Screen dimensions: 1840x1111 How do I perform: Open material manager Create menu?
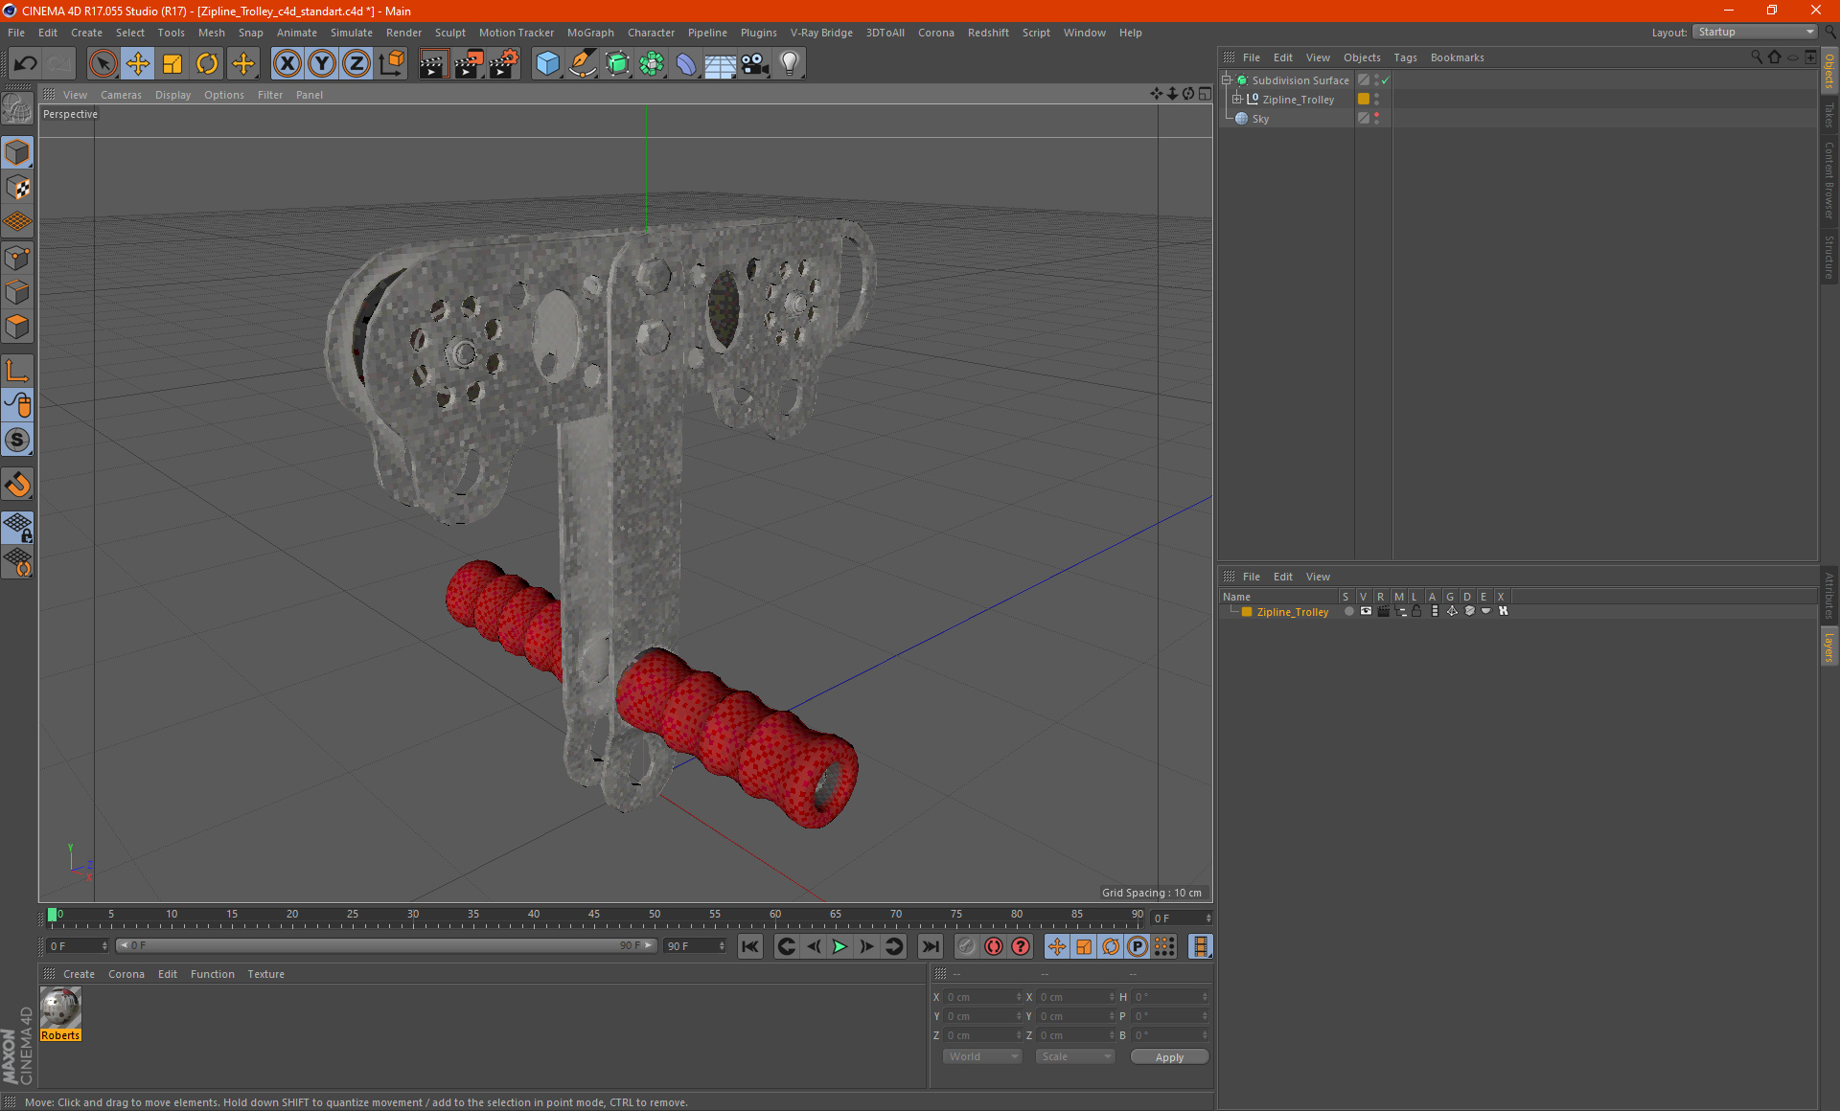click(x=79, y=974)
